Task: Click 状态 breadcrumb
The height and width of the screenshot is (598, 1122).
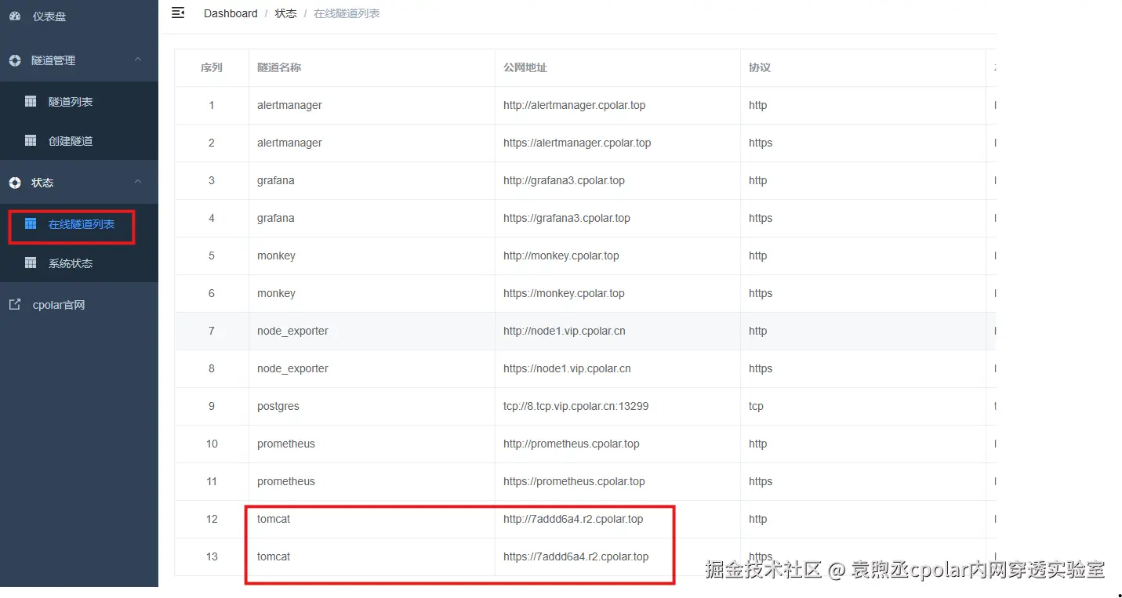Action: tap(285, 13)
